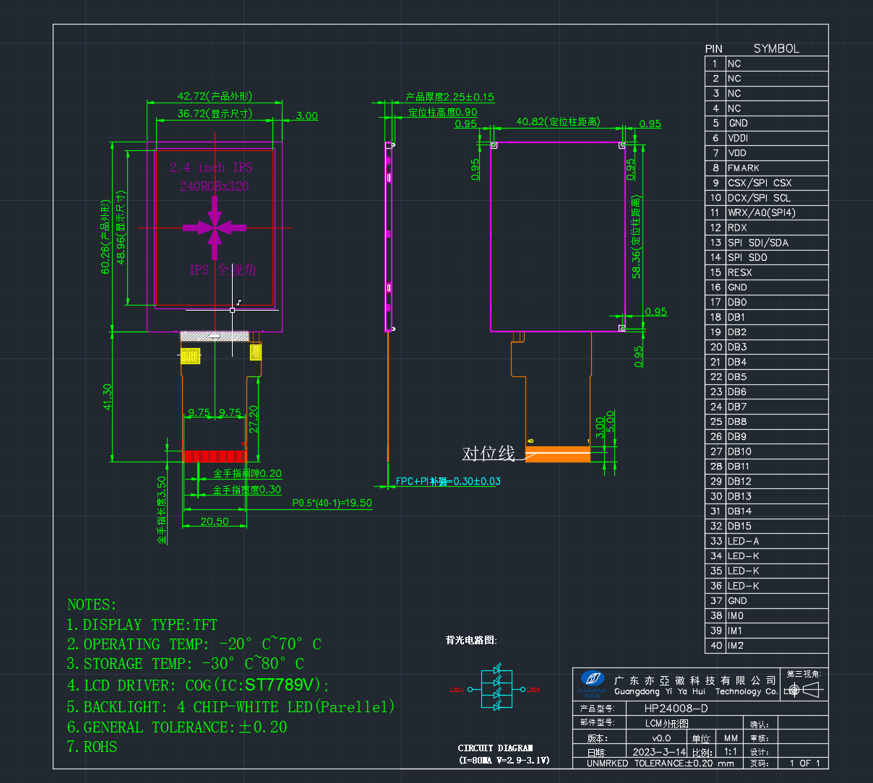Click the 7.ROHS note line
873x783 pixels.
click(x=92, y=747)
